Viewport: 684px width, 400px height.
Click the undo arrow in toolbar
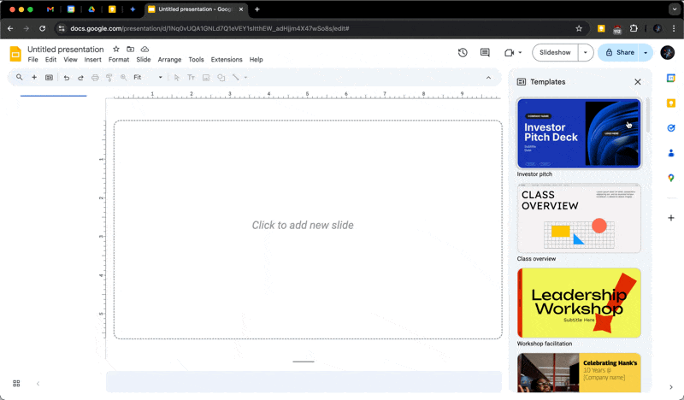pos(67,78)
